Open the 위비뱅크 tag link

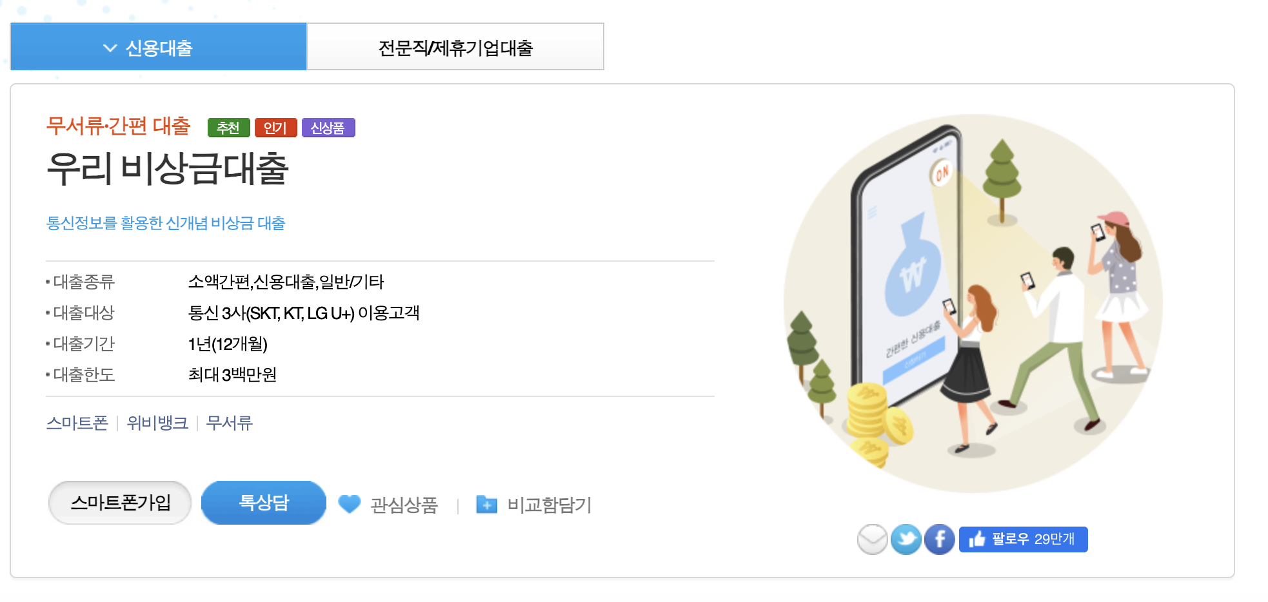(x=157, y=423)
